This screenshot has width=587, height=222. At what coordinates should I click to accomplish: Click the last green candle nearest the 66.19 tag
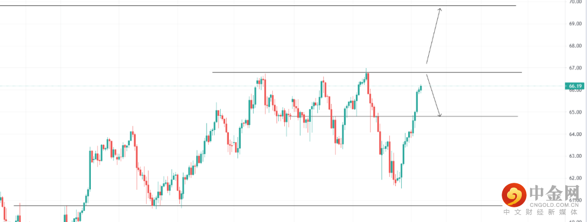(x=421, y=87)
